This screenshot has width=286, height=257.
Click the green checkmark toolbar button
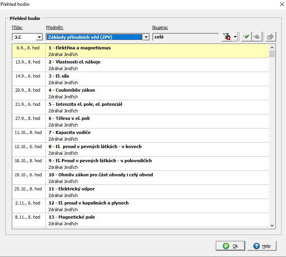(x=246, y=37)
